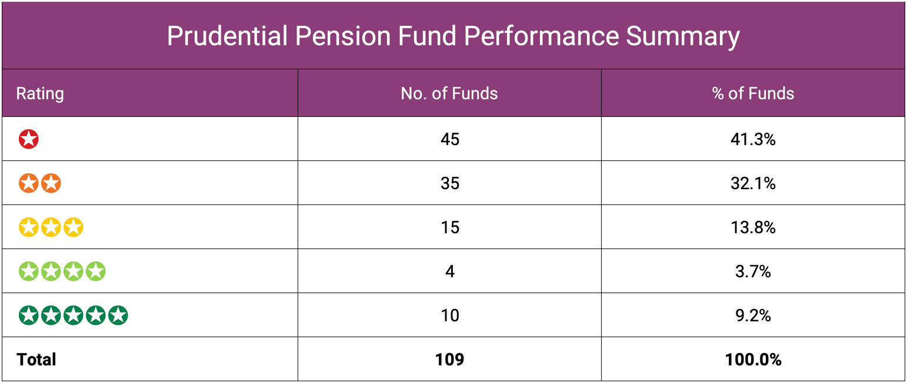Click the yellow three-star rating icons
The image size is (907, 383).
[x=51, y=227]
